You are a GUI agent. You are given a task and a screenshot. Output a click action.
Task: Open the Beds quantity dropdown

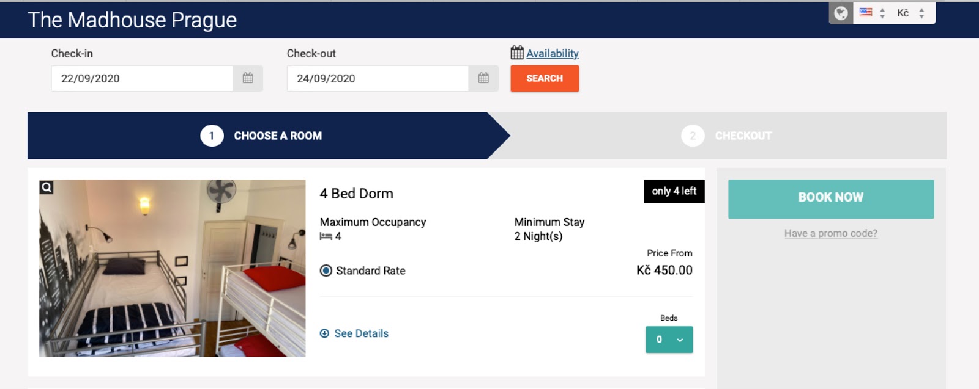coord(669,340)
